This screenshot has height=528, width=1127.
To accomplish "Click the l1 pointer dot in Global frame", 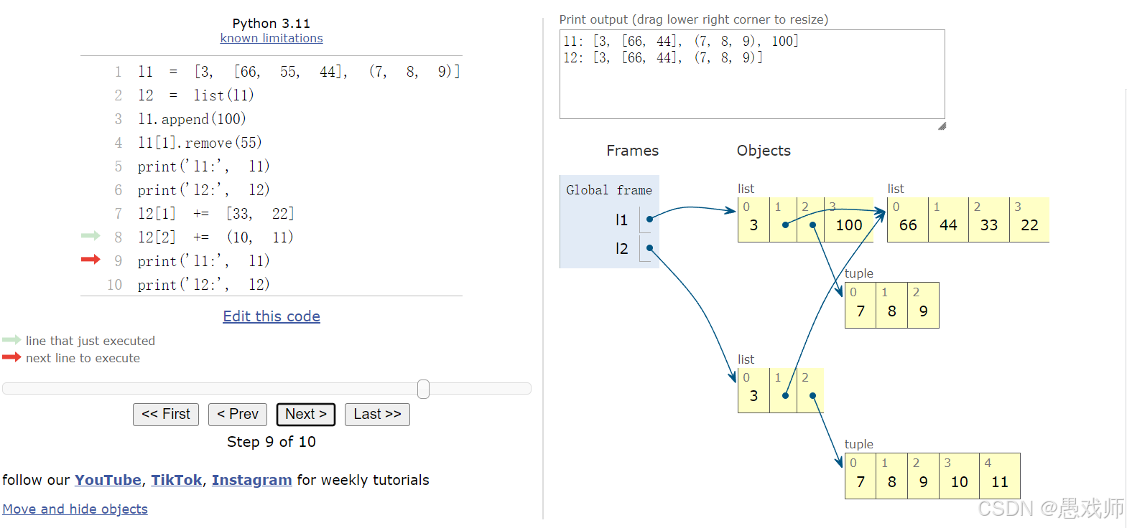I will (x=649, y=220).
